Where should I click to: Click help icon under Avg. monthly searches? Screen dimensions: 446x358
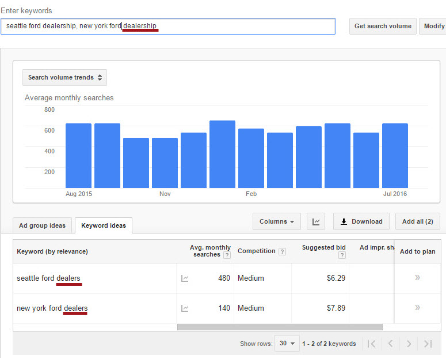click(x=227, y=255)
